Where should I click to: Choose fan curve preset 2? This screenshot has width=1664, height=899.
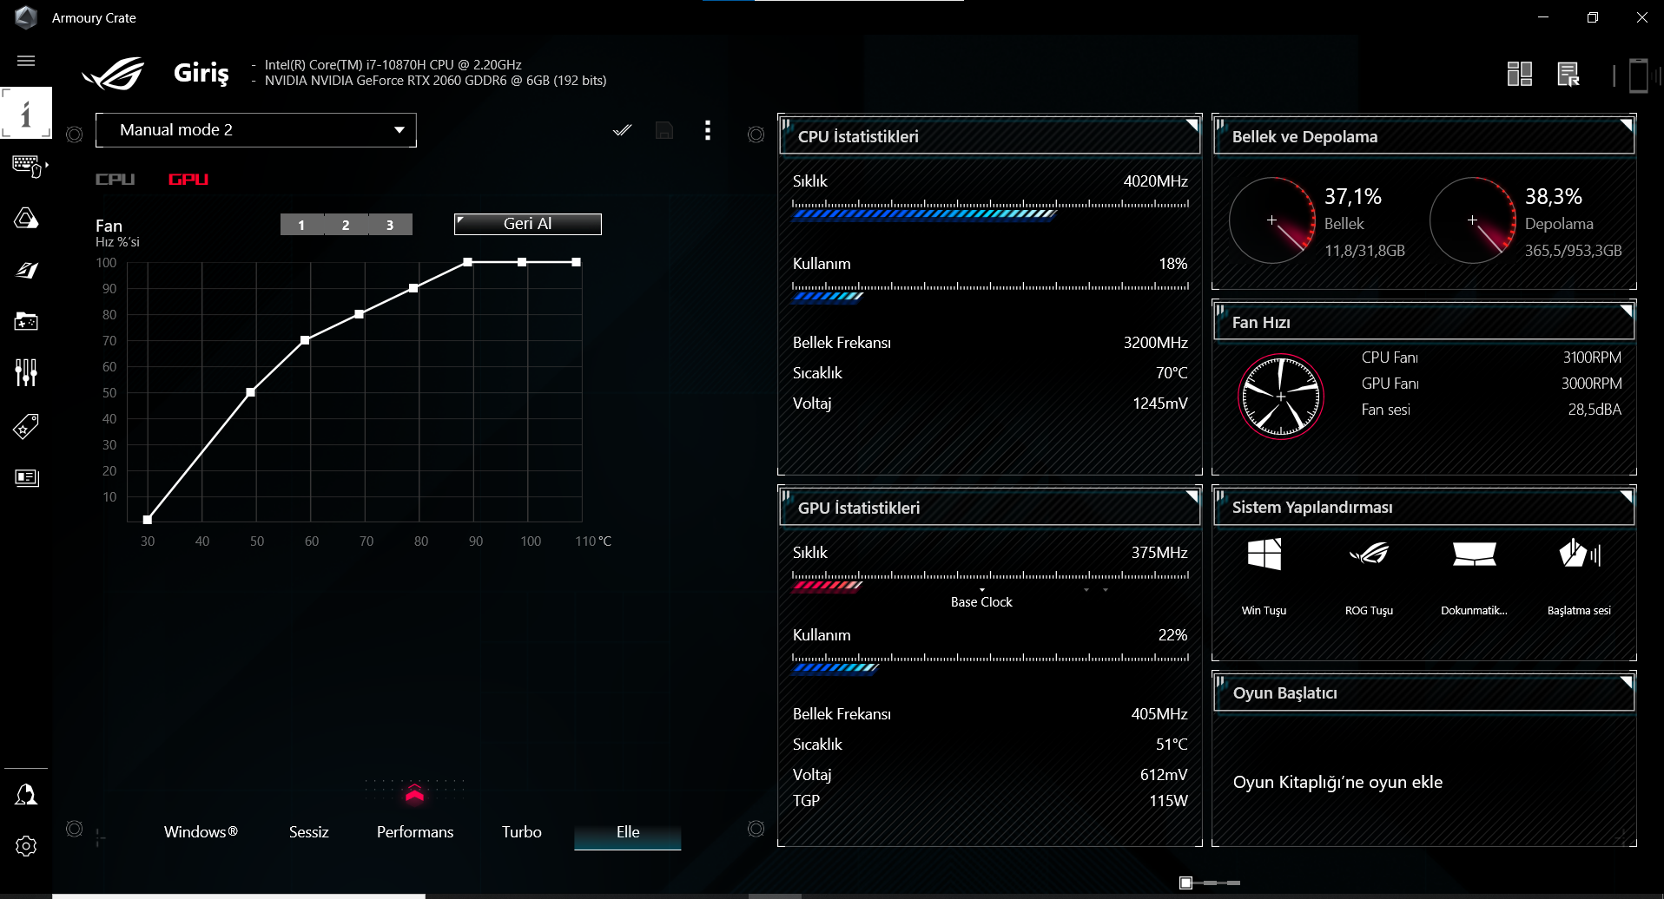pos(346,225)
